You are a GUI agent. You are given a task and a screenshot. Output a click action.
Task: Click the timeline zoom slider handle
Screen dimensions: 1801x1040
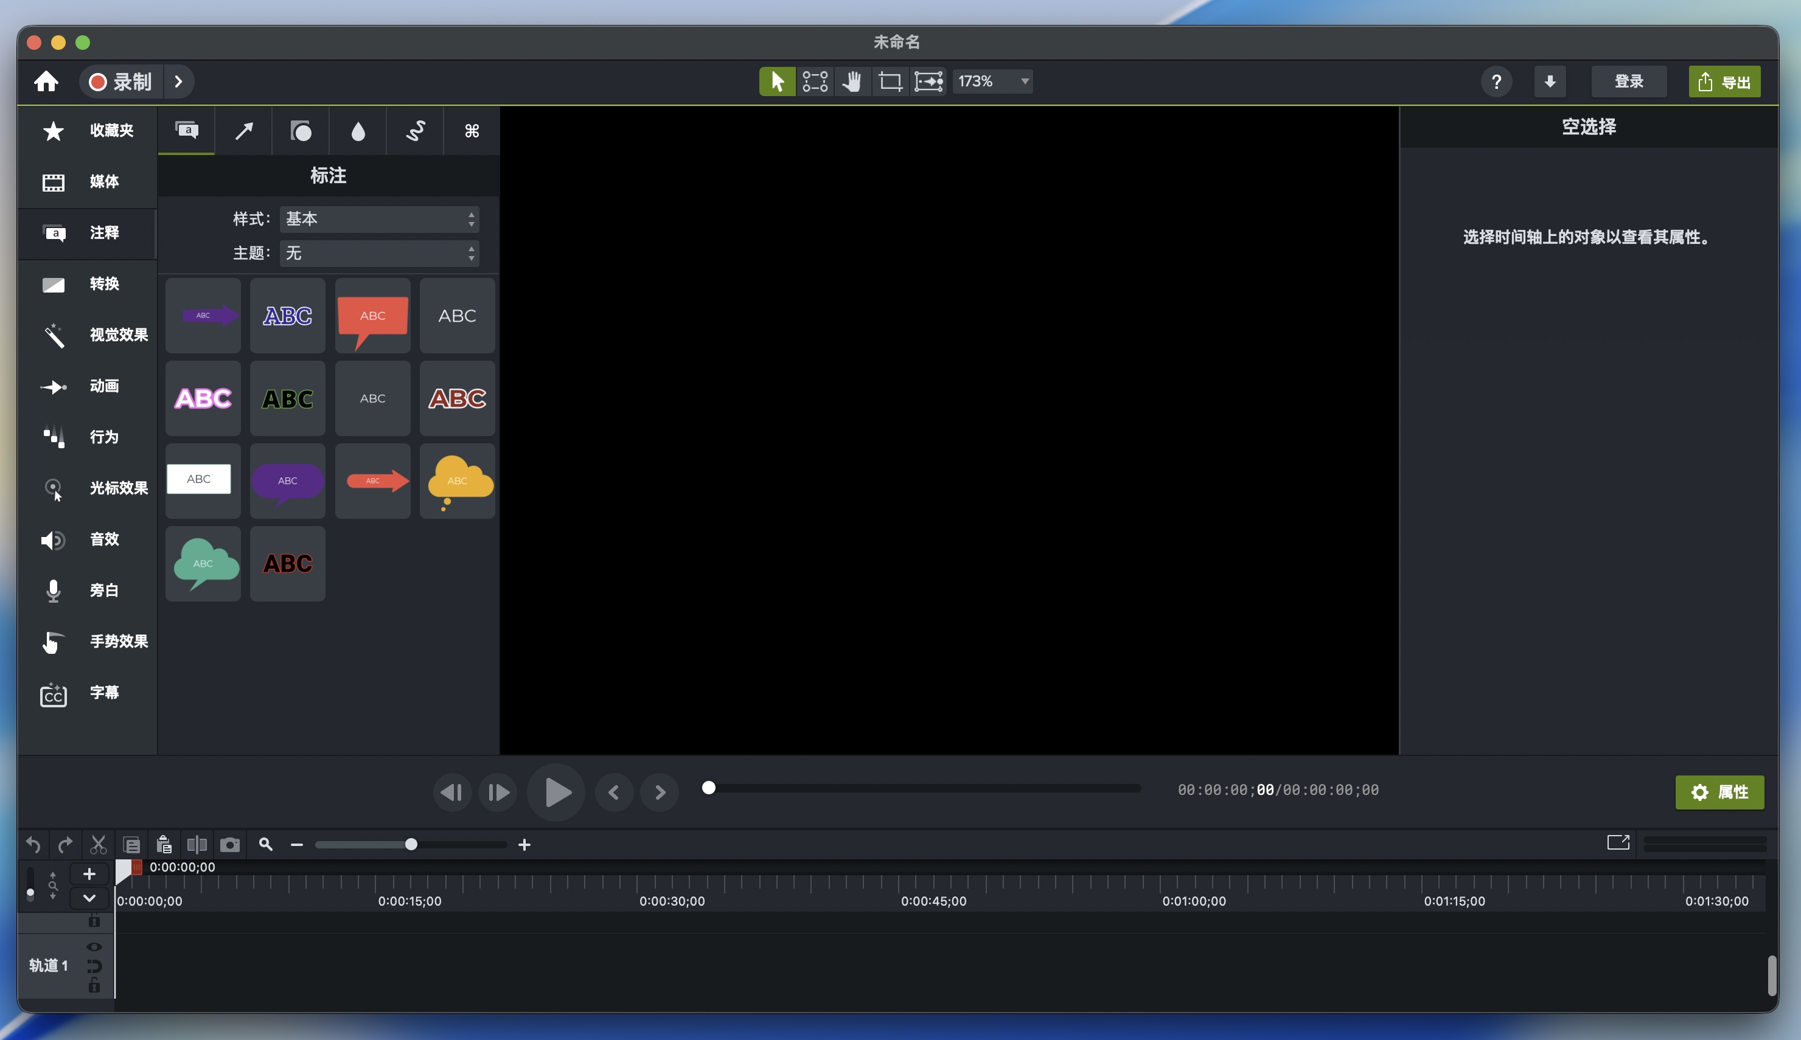[x=411, y=845]
